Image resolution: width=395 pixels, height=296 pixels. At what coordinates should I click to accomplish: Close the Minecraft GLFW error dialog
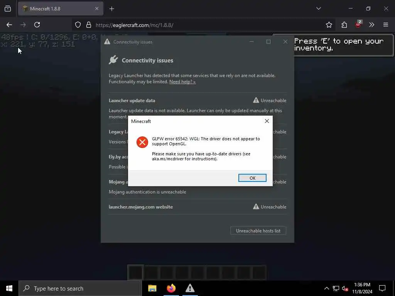coord(267,121)
